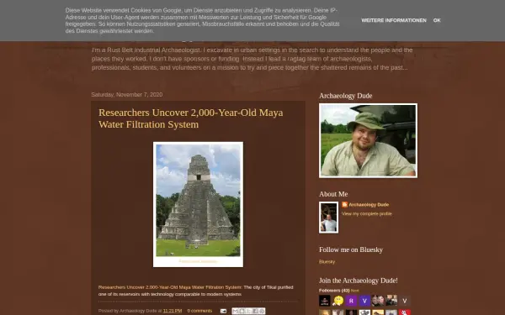Open the WEITERE INFORMATIONEN cookie link
This screenshot has width=505, height=315.
pyautogui.click(x=394, y=20)
